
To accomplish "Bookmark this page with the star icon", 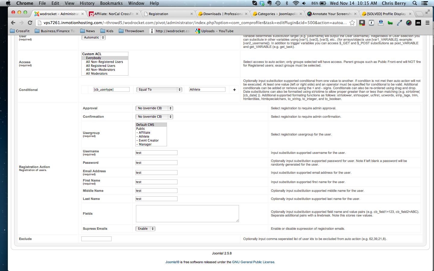I will (352, 23).
